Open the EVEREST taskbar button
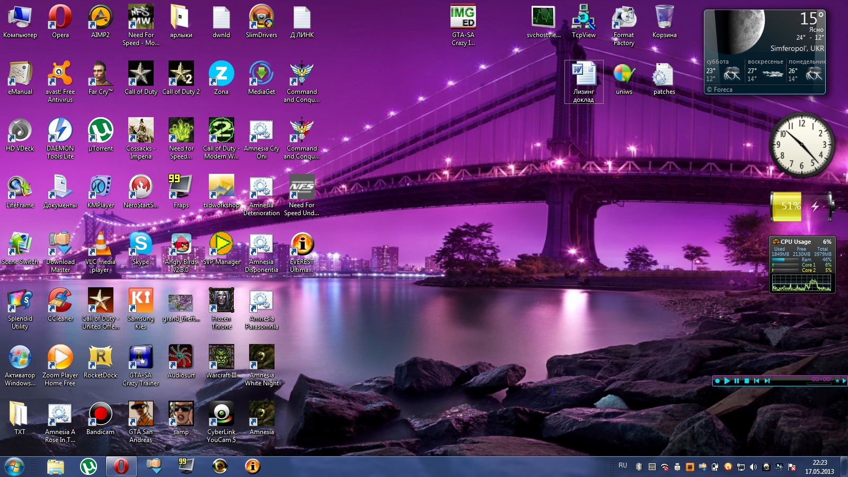 (253, 466)
